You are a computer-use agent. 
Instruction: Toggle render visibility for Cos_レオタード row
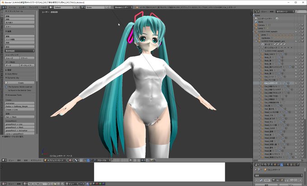tap(302, 83)
